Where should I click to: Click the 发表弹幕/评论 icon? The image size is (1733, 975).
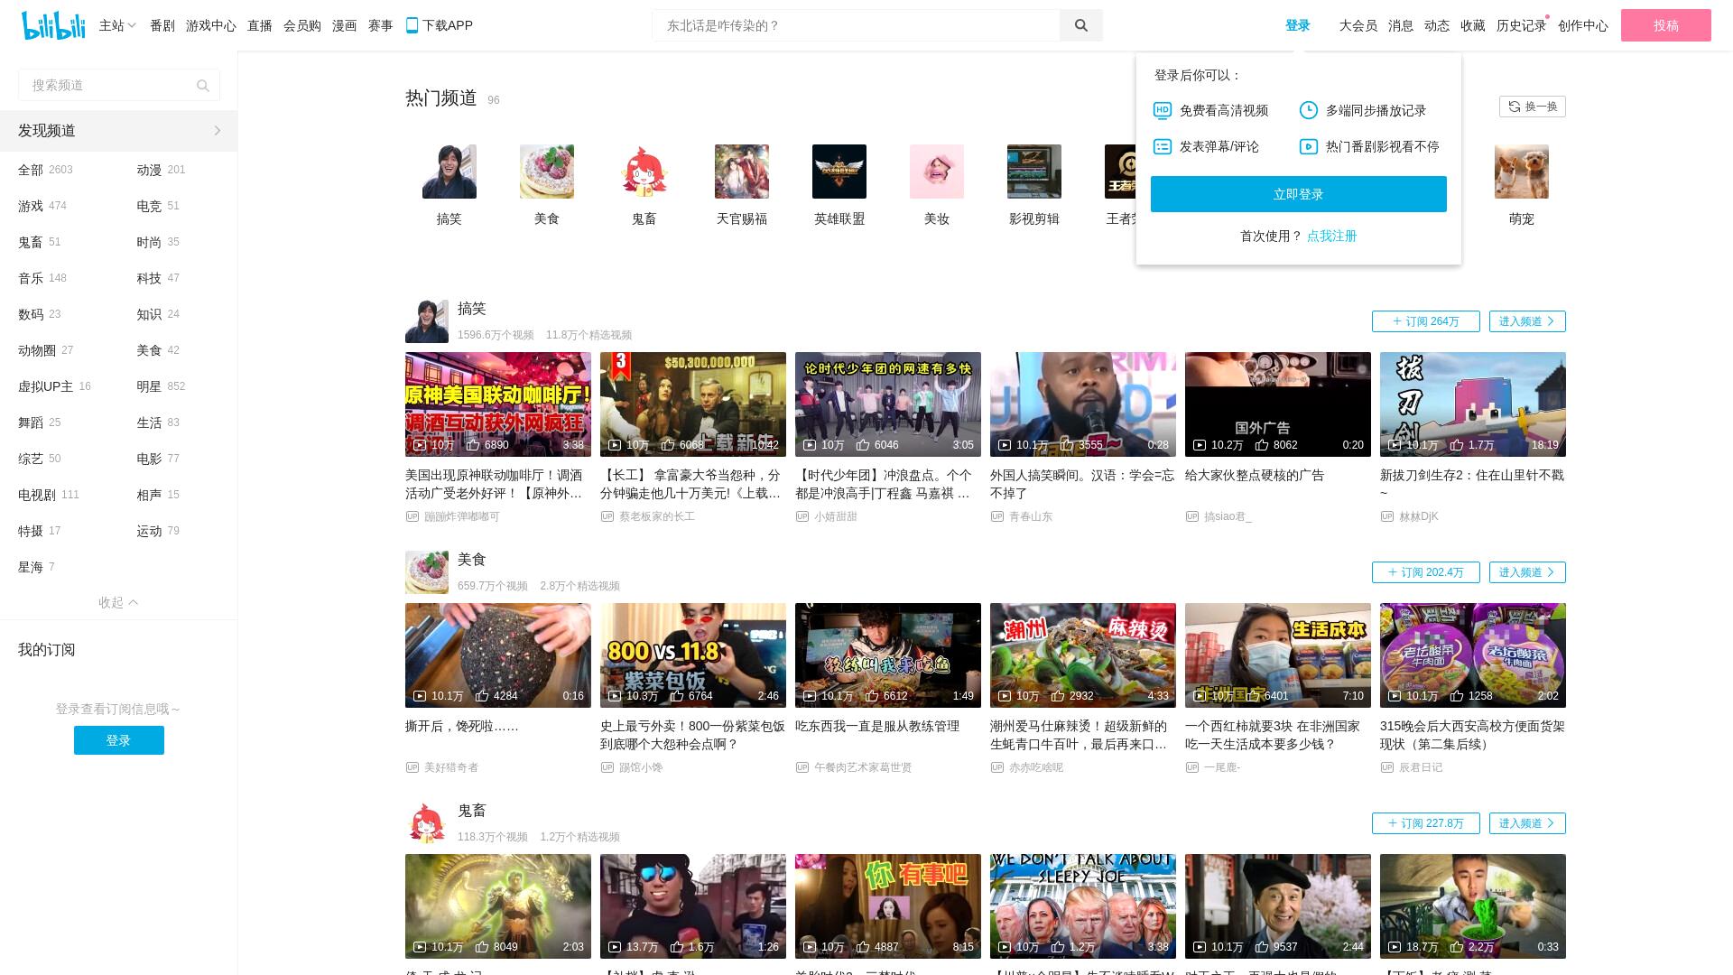tap(1163, 146)
